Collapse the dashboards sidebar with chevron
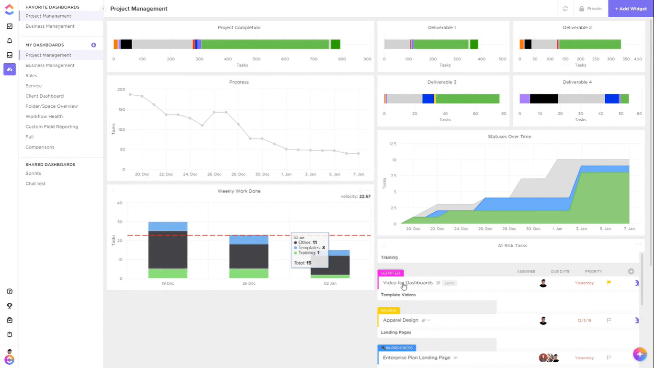This screenshot has height=368, width=654. pos(103,9)
